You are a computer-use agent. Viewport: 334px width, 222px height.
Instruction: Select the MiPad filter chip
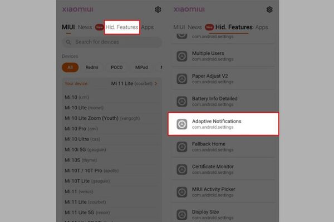coord(141,67)
